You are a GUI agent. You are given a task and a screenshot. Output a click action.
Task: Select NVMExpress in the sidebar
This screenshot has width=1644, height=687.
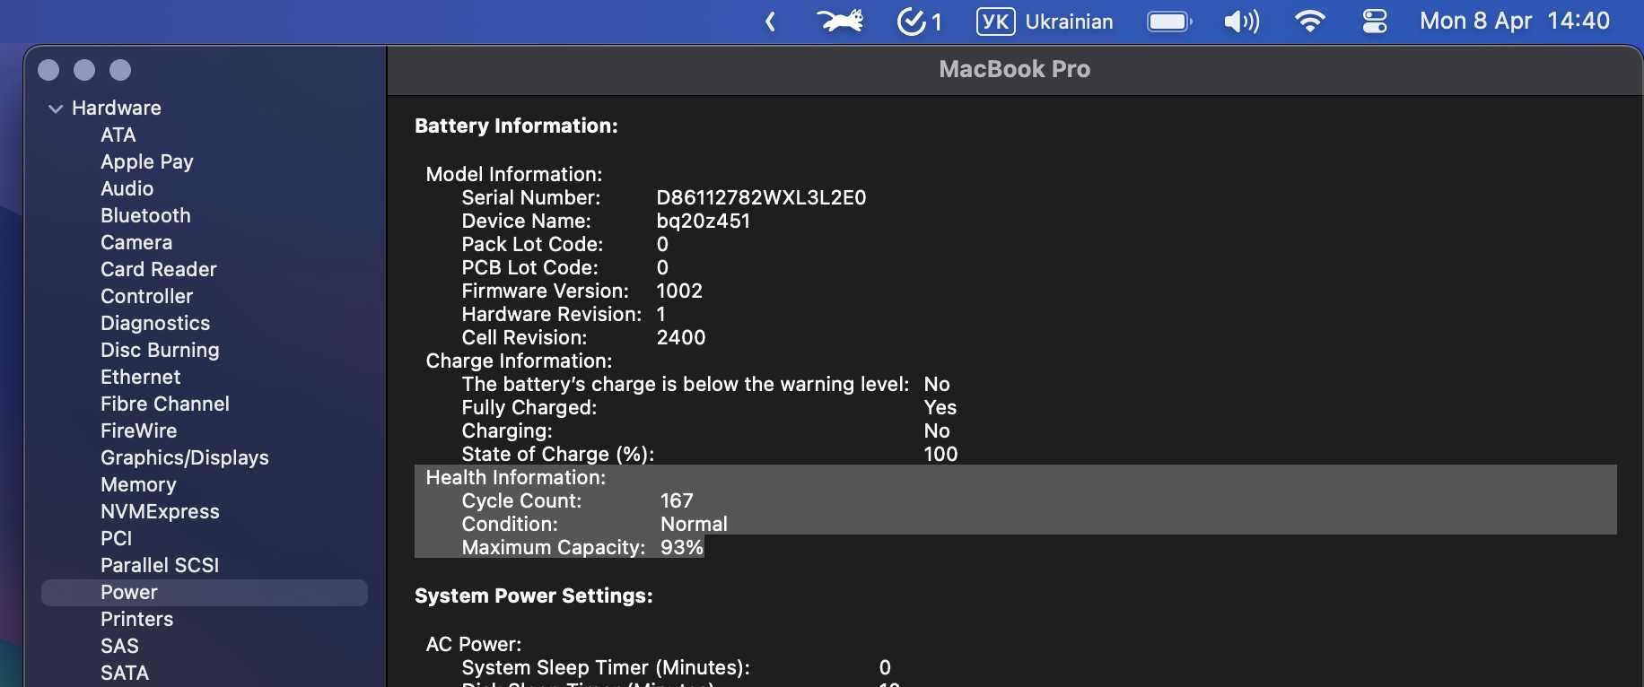tap(160, 511)
